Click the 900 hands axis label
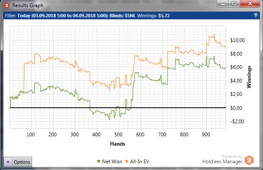 pos(206,135)
